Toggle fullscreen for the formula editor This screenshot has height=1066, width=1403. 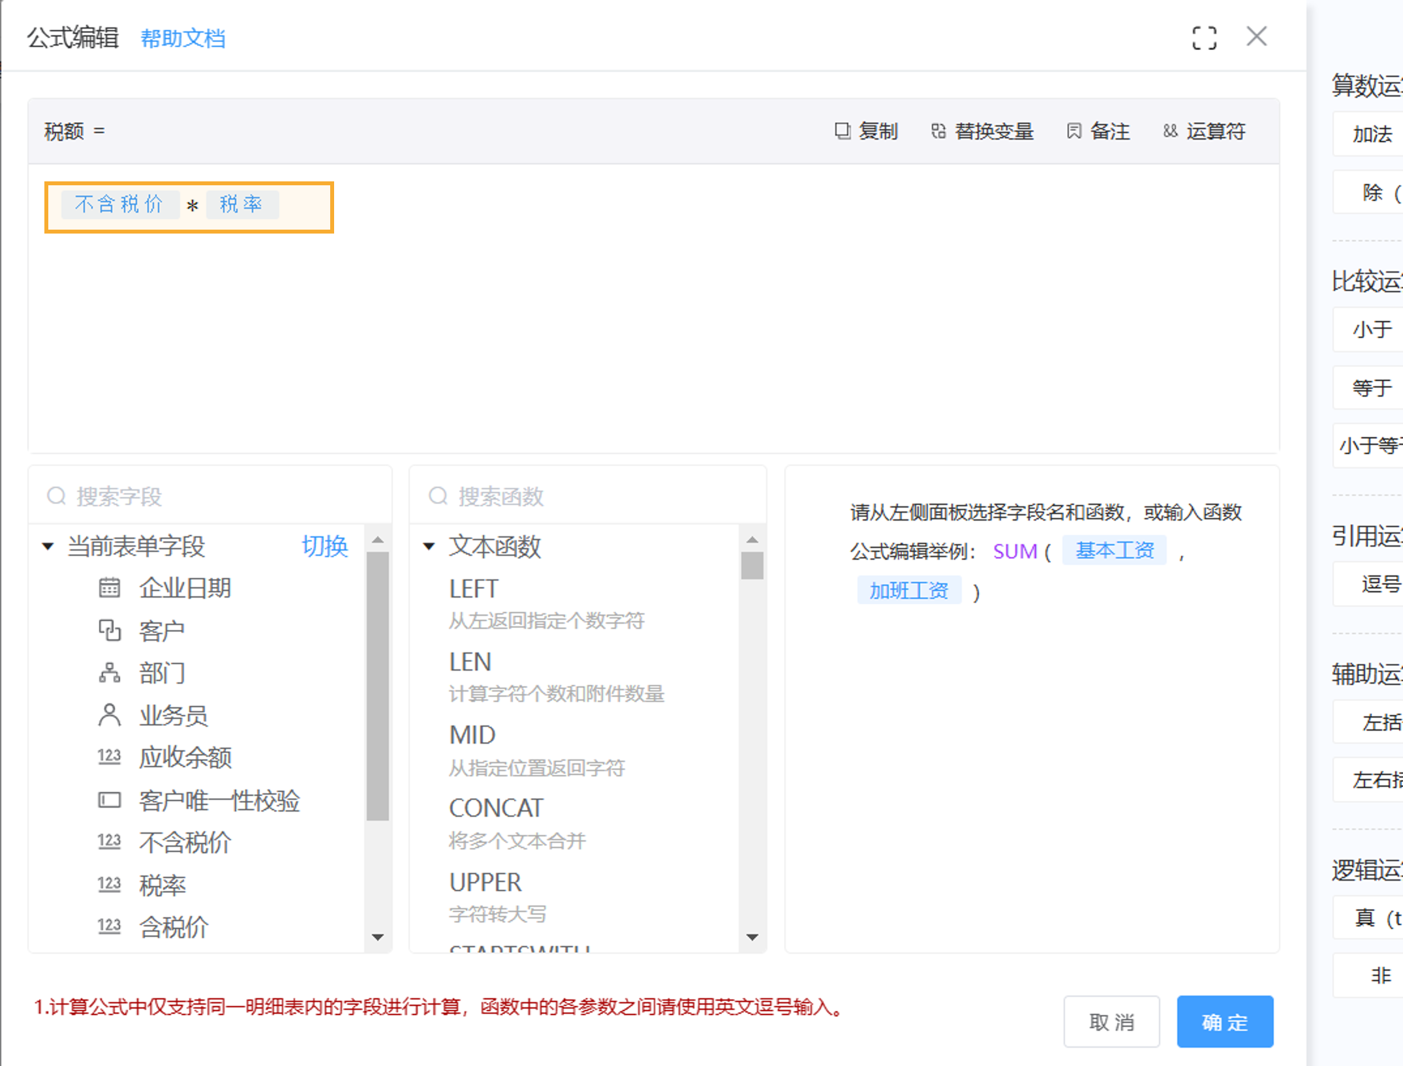point(1204,38)
